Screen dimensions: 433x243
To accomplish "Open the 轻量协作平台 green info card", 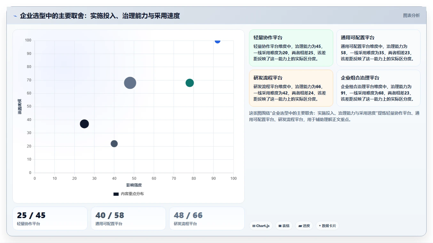I will pyautogui.click(x=291, y=48).
